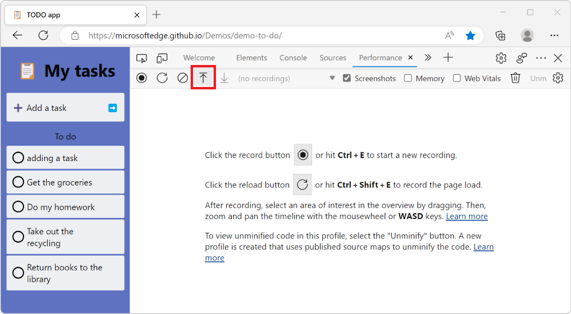Click the user profile avatar
Screen dimensions: 571x314
tap(527, 35)
